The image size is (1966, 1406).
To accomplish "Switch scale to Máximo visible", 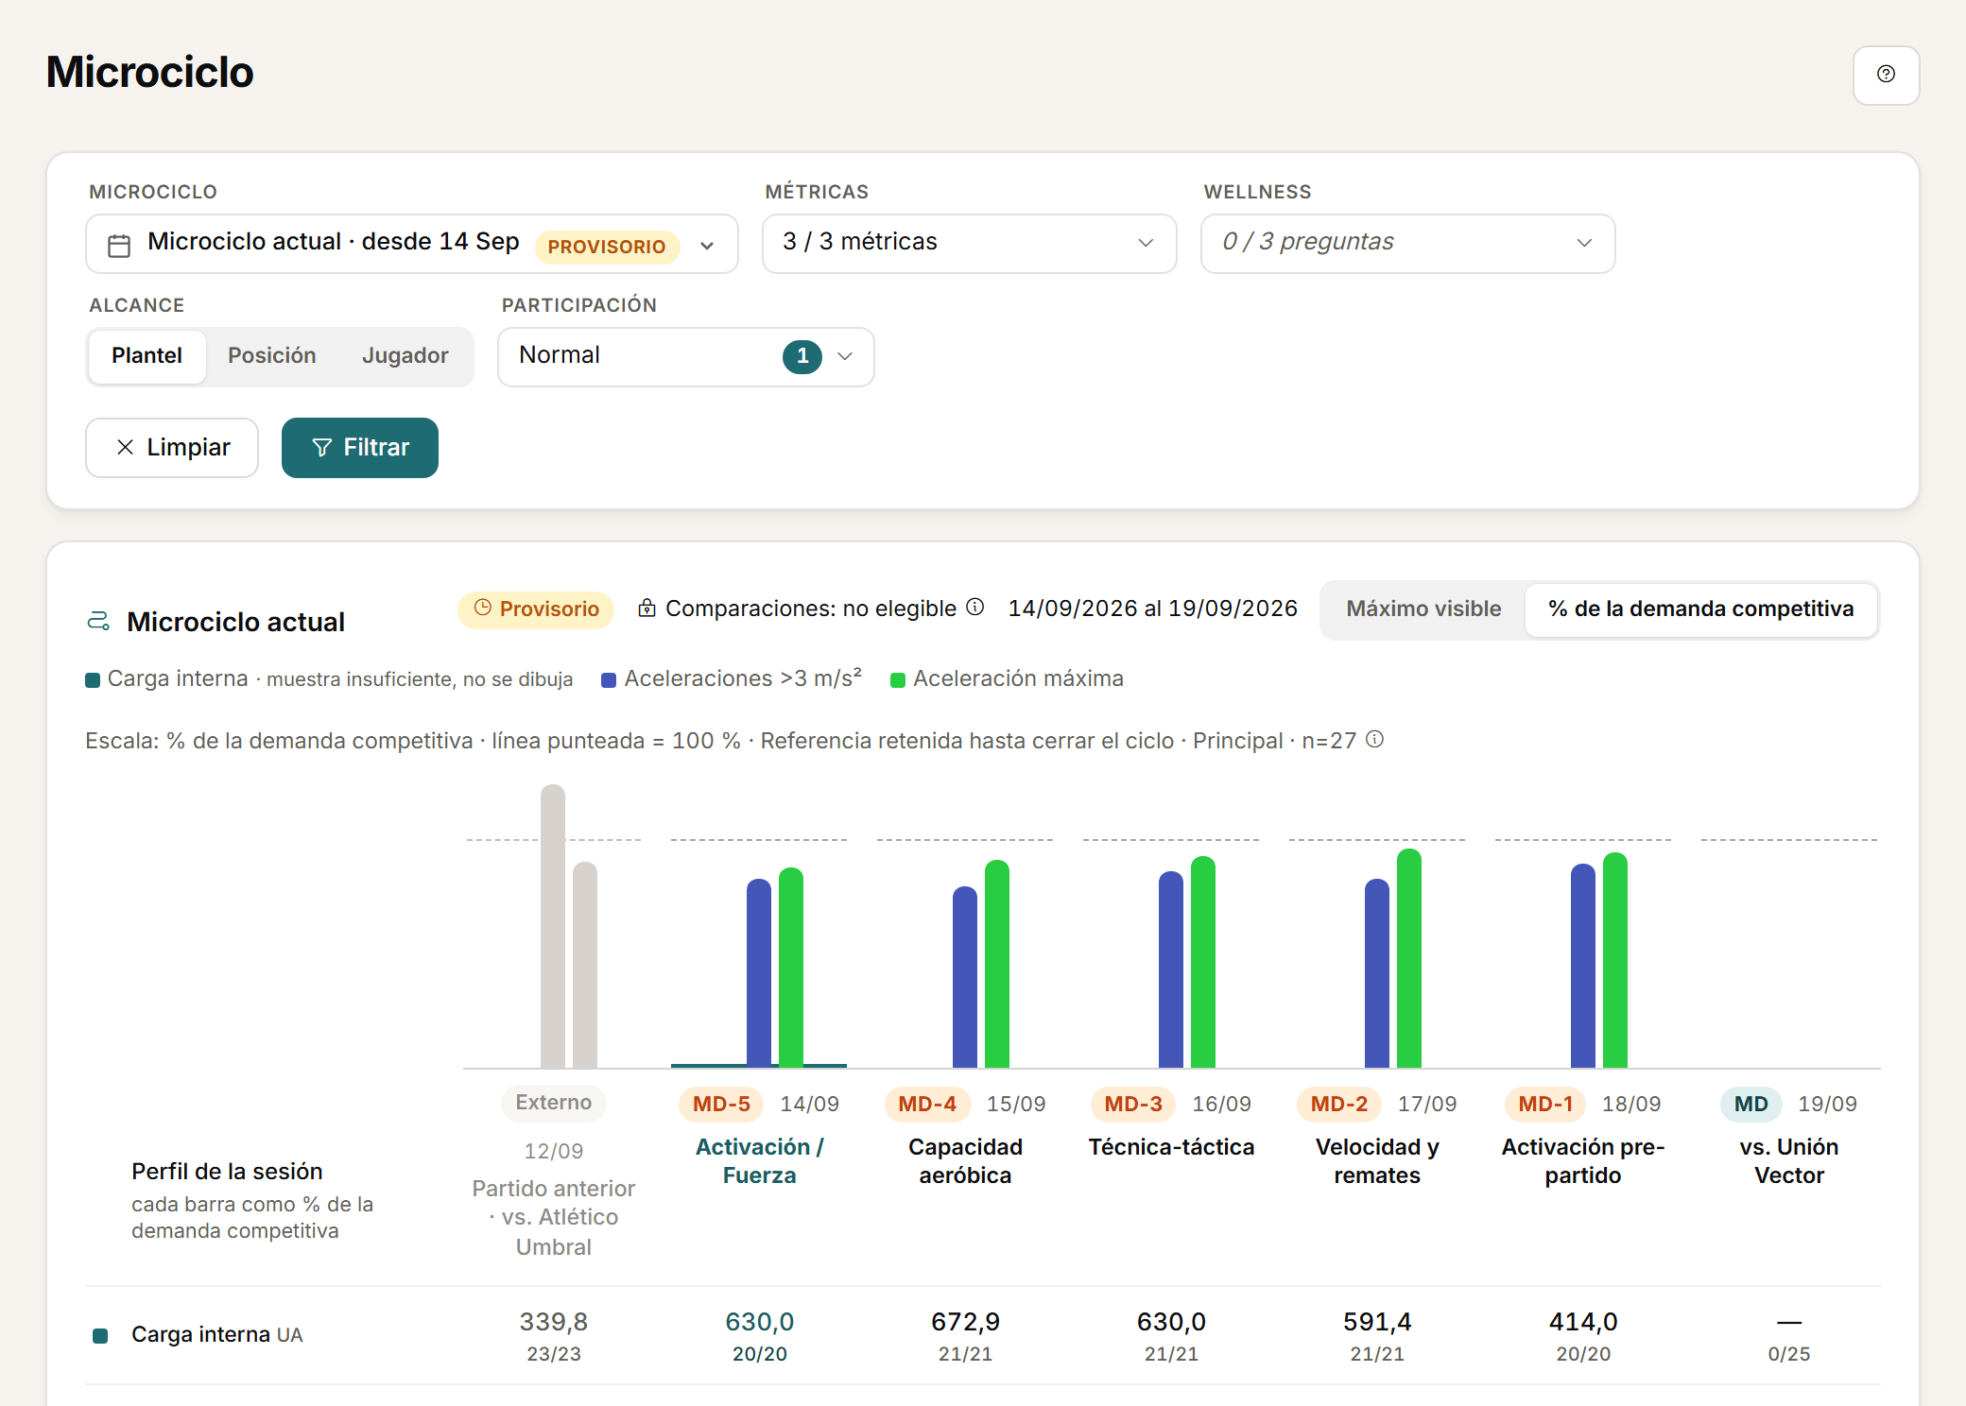I will 1423,609.
